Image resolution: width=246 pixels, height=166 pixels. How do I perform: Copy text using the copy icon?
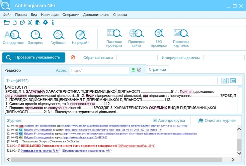(x=22, y=23)
